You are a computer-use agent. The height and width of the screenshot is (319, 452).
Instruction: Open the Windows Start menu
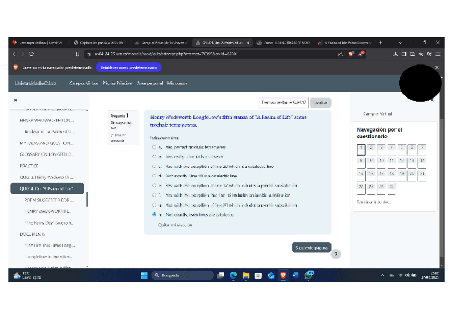[x=144, y=275]
